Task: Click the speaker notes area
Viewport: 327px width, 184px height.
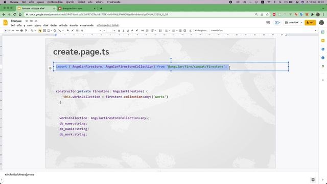Action: coord(158,175)
